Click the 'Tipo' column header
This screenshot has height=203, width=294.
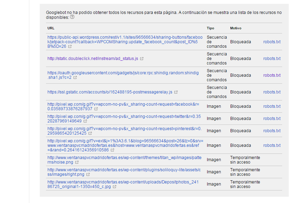210,28
